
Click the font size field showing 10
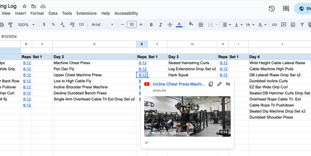click(x=132, y=25)
